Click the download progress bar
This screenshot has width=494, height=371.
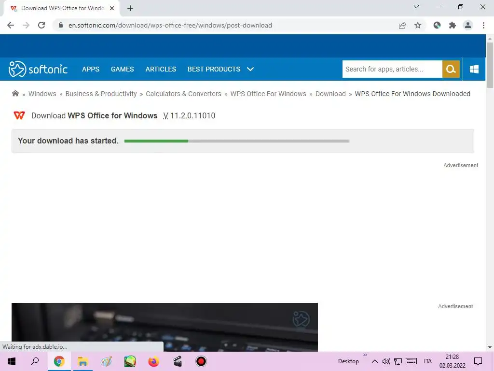(237, 141)
